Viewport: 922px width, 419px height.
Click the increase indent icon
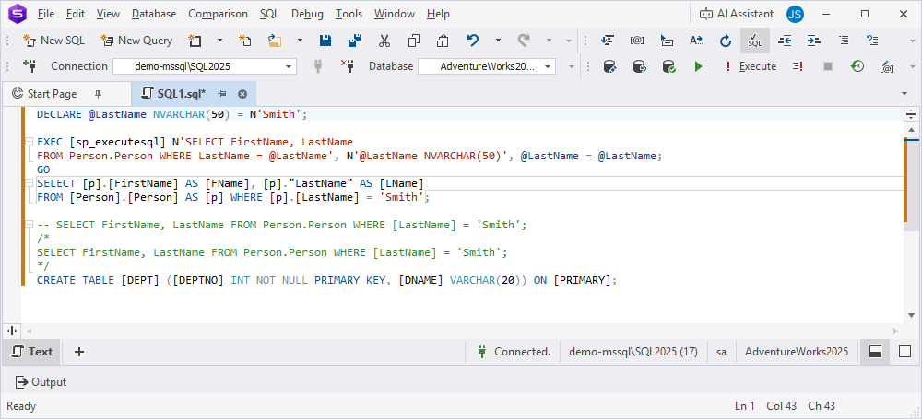coord(814,41)
